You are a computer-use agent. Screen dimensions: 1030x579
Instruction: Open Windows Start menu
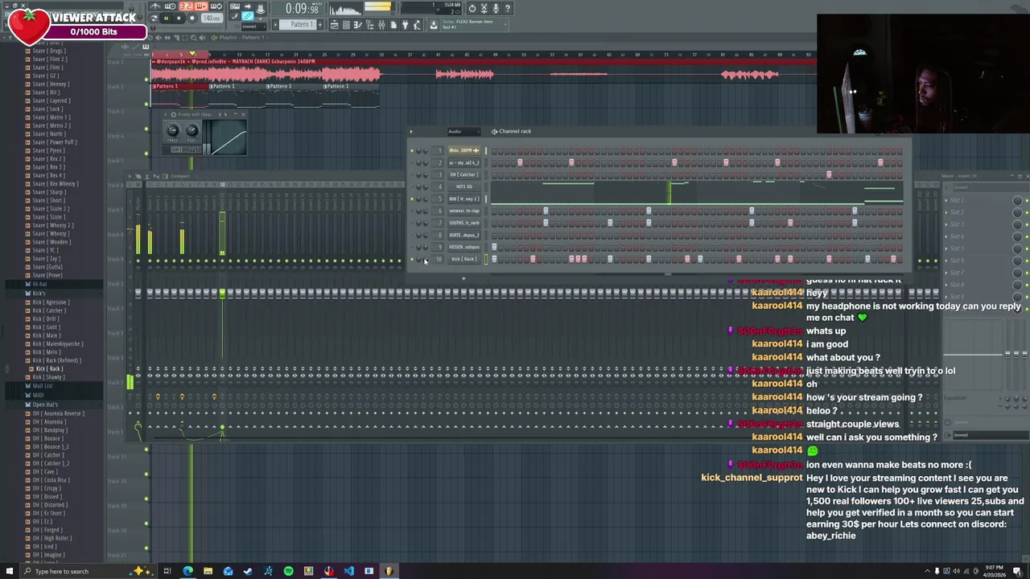click(9, 571)
